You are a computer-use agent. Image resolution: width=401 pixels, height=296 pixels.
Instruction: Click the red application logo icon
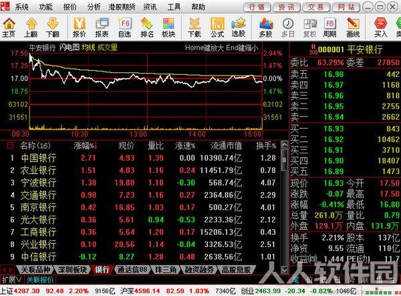(x=5, y=6)
